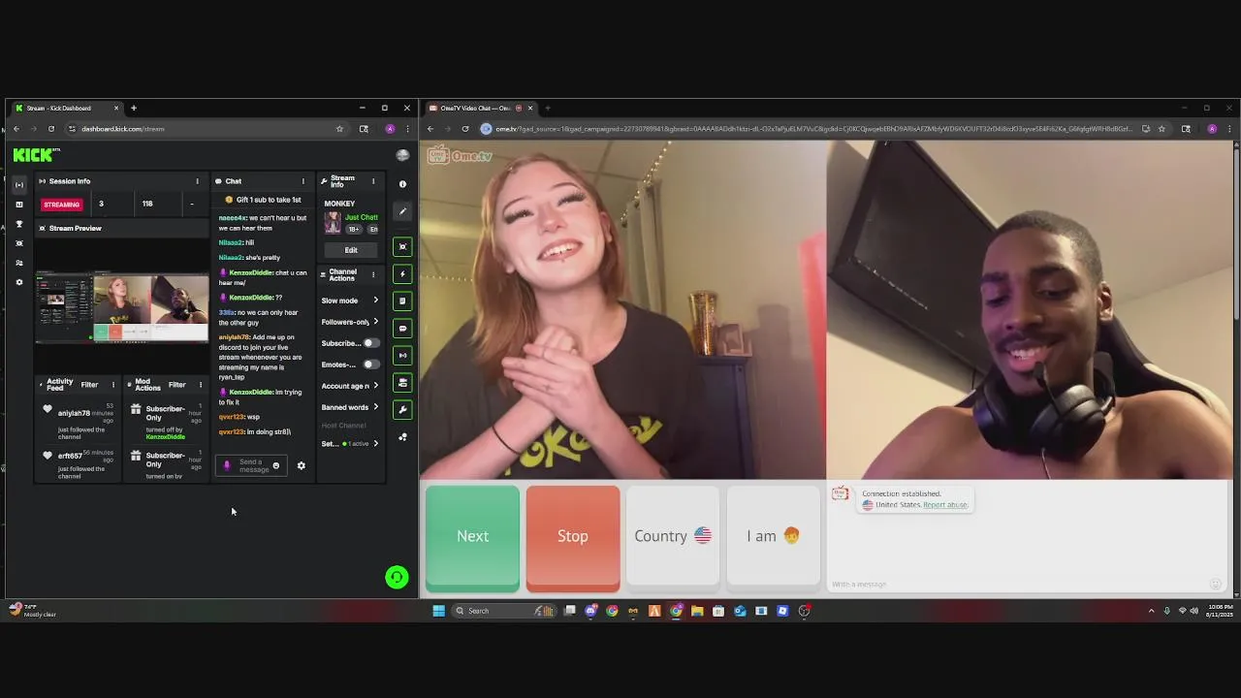
Task: Go back in Kick browser window
Action: coord(16,129)
